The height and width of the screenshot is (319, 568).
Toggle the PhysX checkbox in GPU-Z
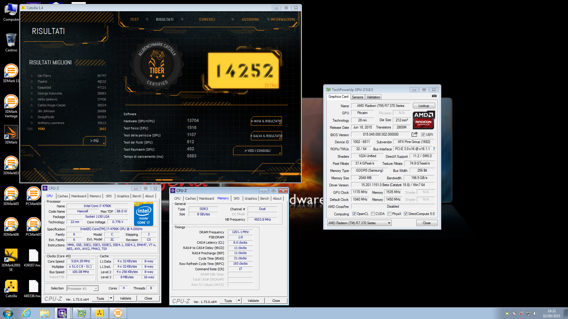(x=390, y=214)
